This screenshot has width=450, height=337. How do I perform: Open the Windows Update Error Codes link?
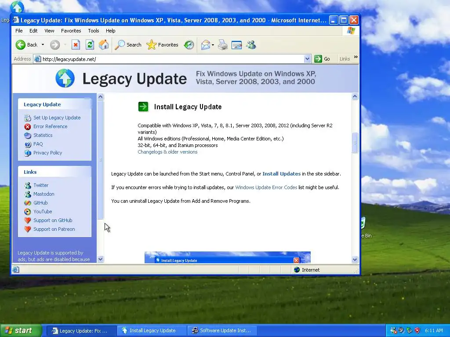(266, 187)
